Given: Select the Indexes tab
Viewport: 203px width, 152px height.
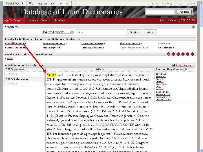Looking at the screenshot, I should (60, 20).
